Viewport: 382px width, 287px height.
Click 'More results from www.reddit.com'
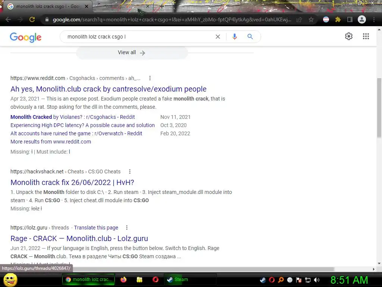pos(51,142)
